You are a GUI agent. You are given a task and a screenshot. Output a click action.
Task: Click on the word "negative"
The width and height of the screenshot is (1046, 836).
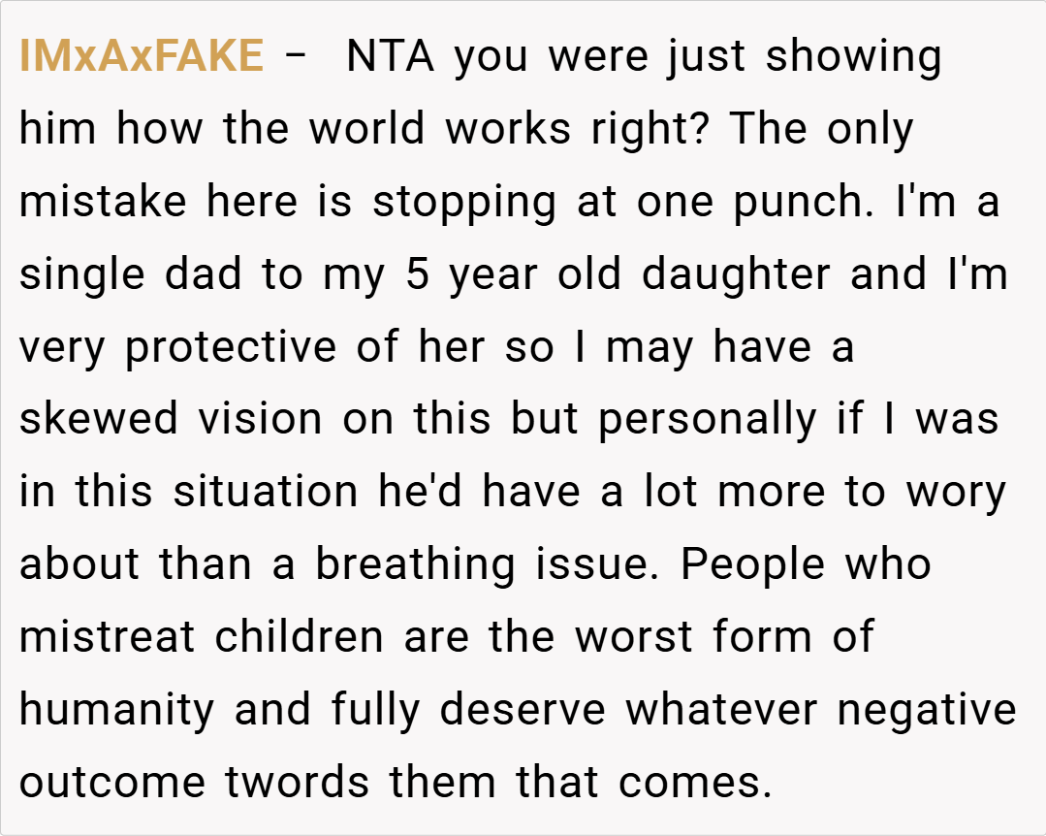pos(927,710)
